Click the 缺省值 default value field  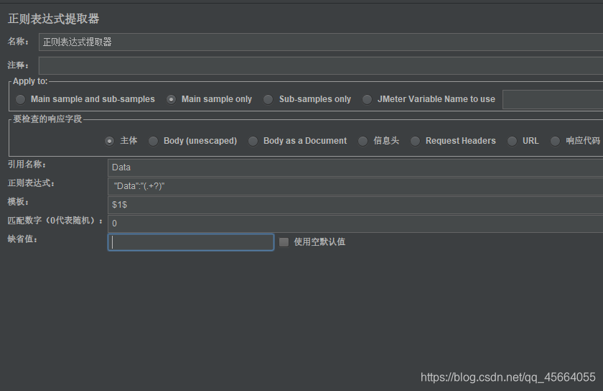191,242
